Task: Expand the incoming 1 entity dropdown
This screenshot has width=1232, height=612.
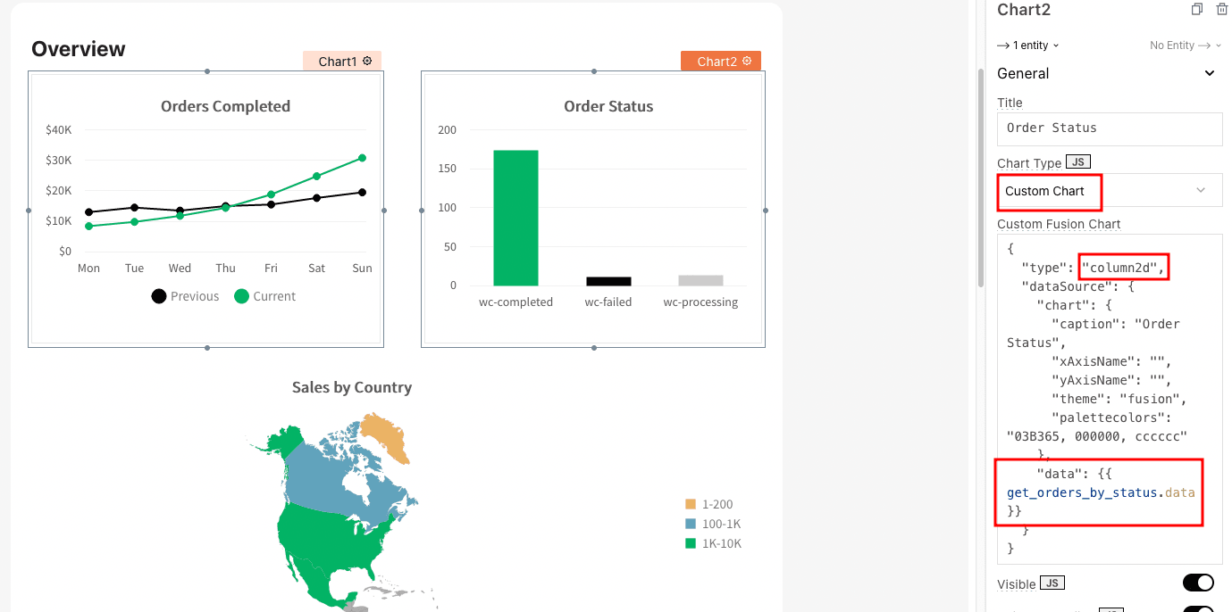Action: (x=1028, y=45)
